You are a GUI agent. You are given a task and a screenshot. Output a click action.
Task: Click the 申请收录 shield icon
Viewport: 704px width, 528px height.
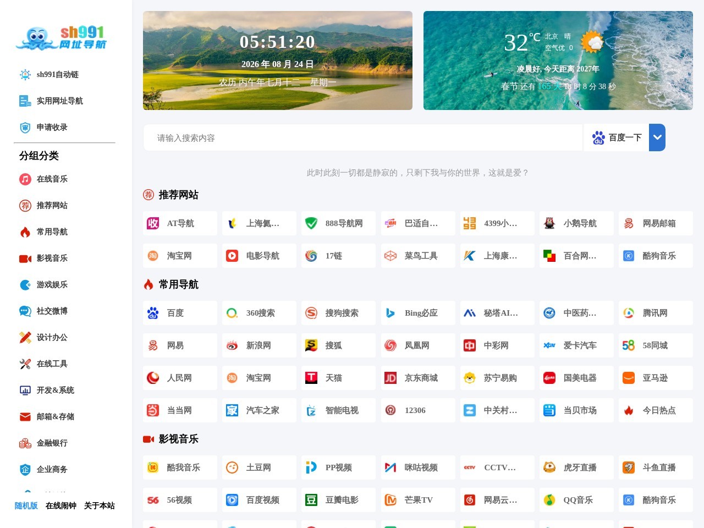(25, 128)
